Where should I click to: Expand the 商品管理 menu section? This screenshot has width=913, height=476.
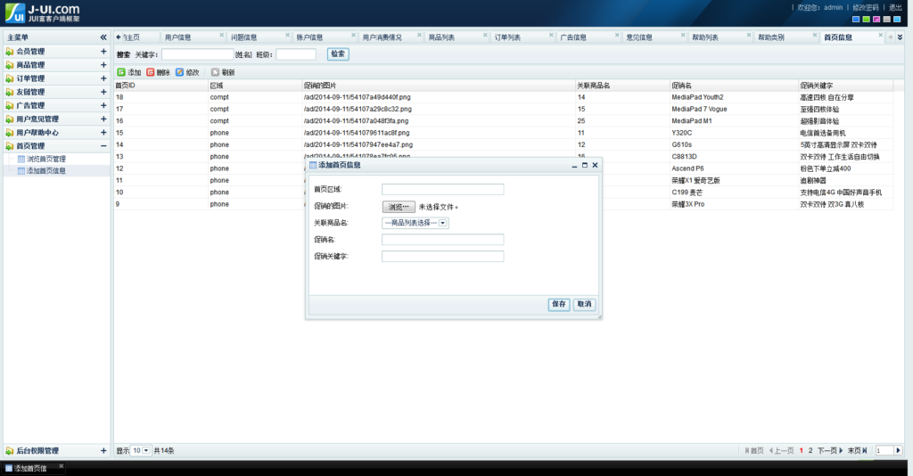(x=103, y=64)
